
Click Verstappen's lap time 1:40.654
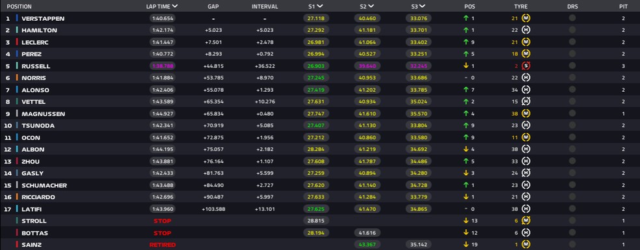163,18
